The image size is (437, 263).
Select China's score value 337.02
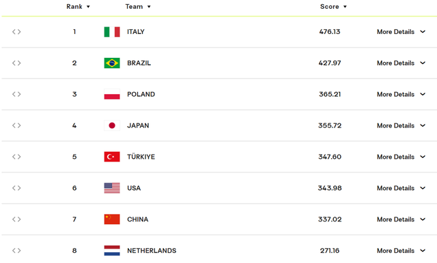(330, 219)
